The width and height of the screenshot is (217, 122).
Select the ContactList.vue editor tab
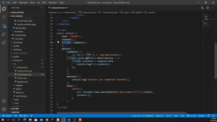(58, 8)
